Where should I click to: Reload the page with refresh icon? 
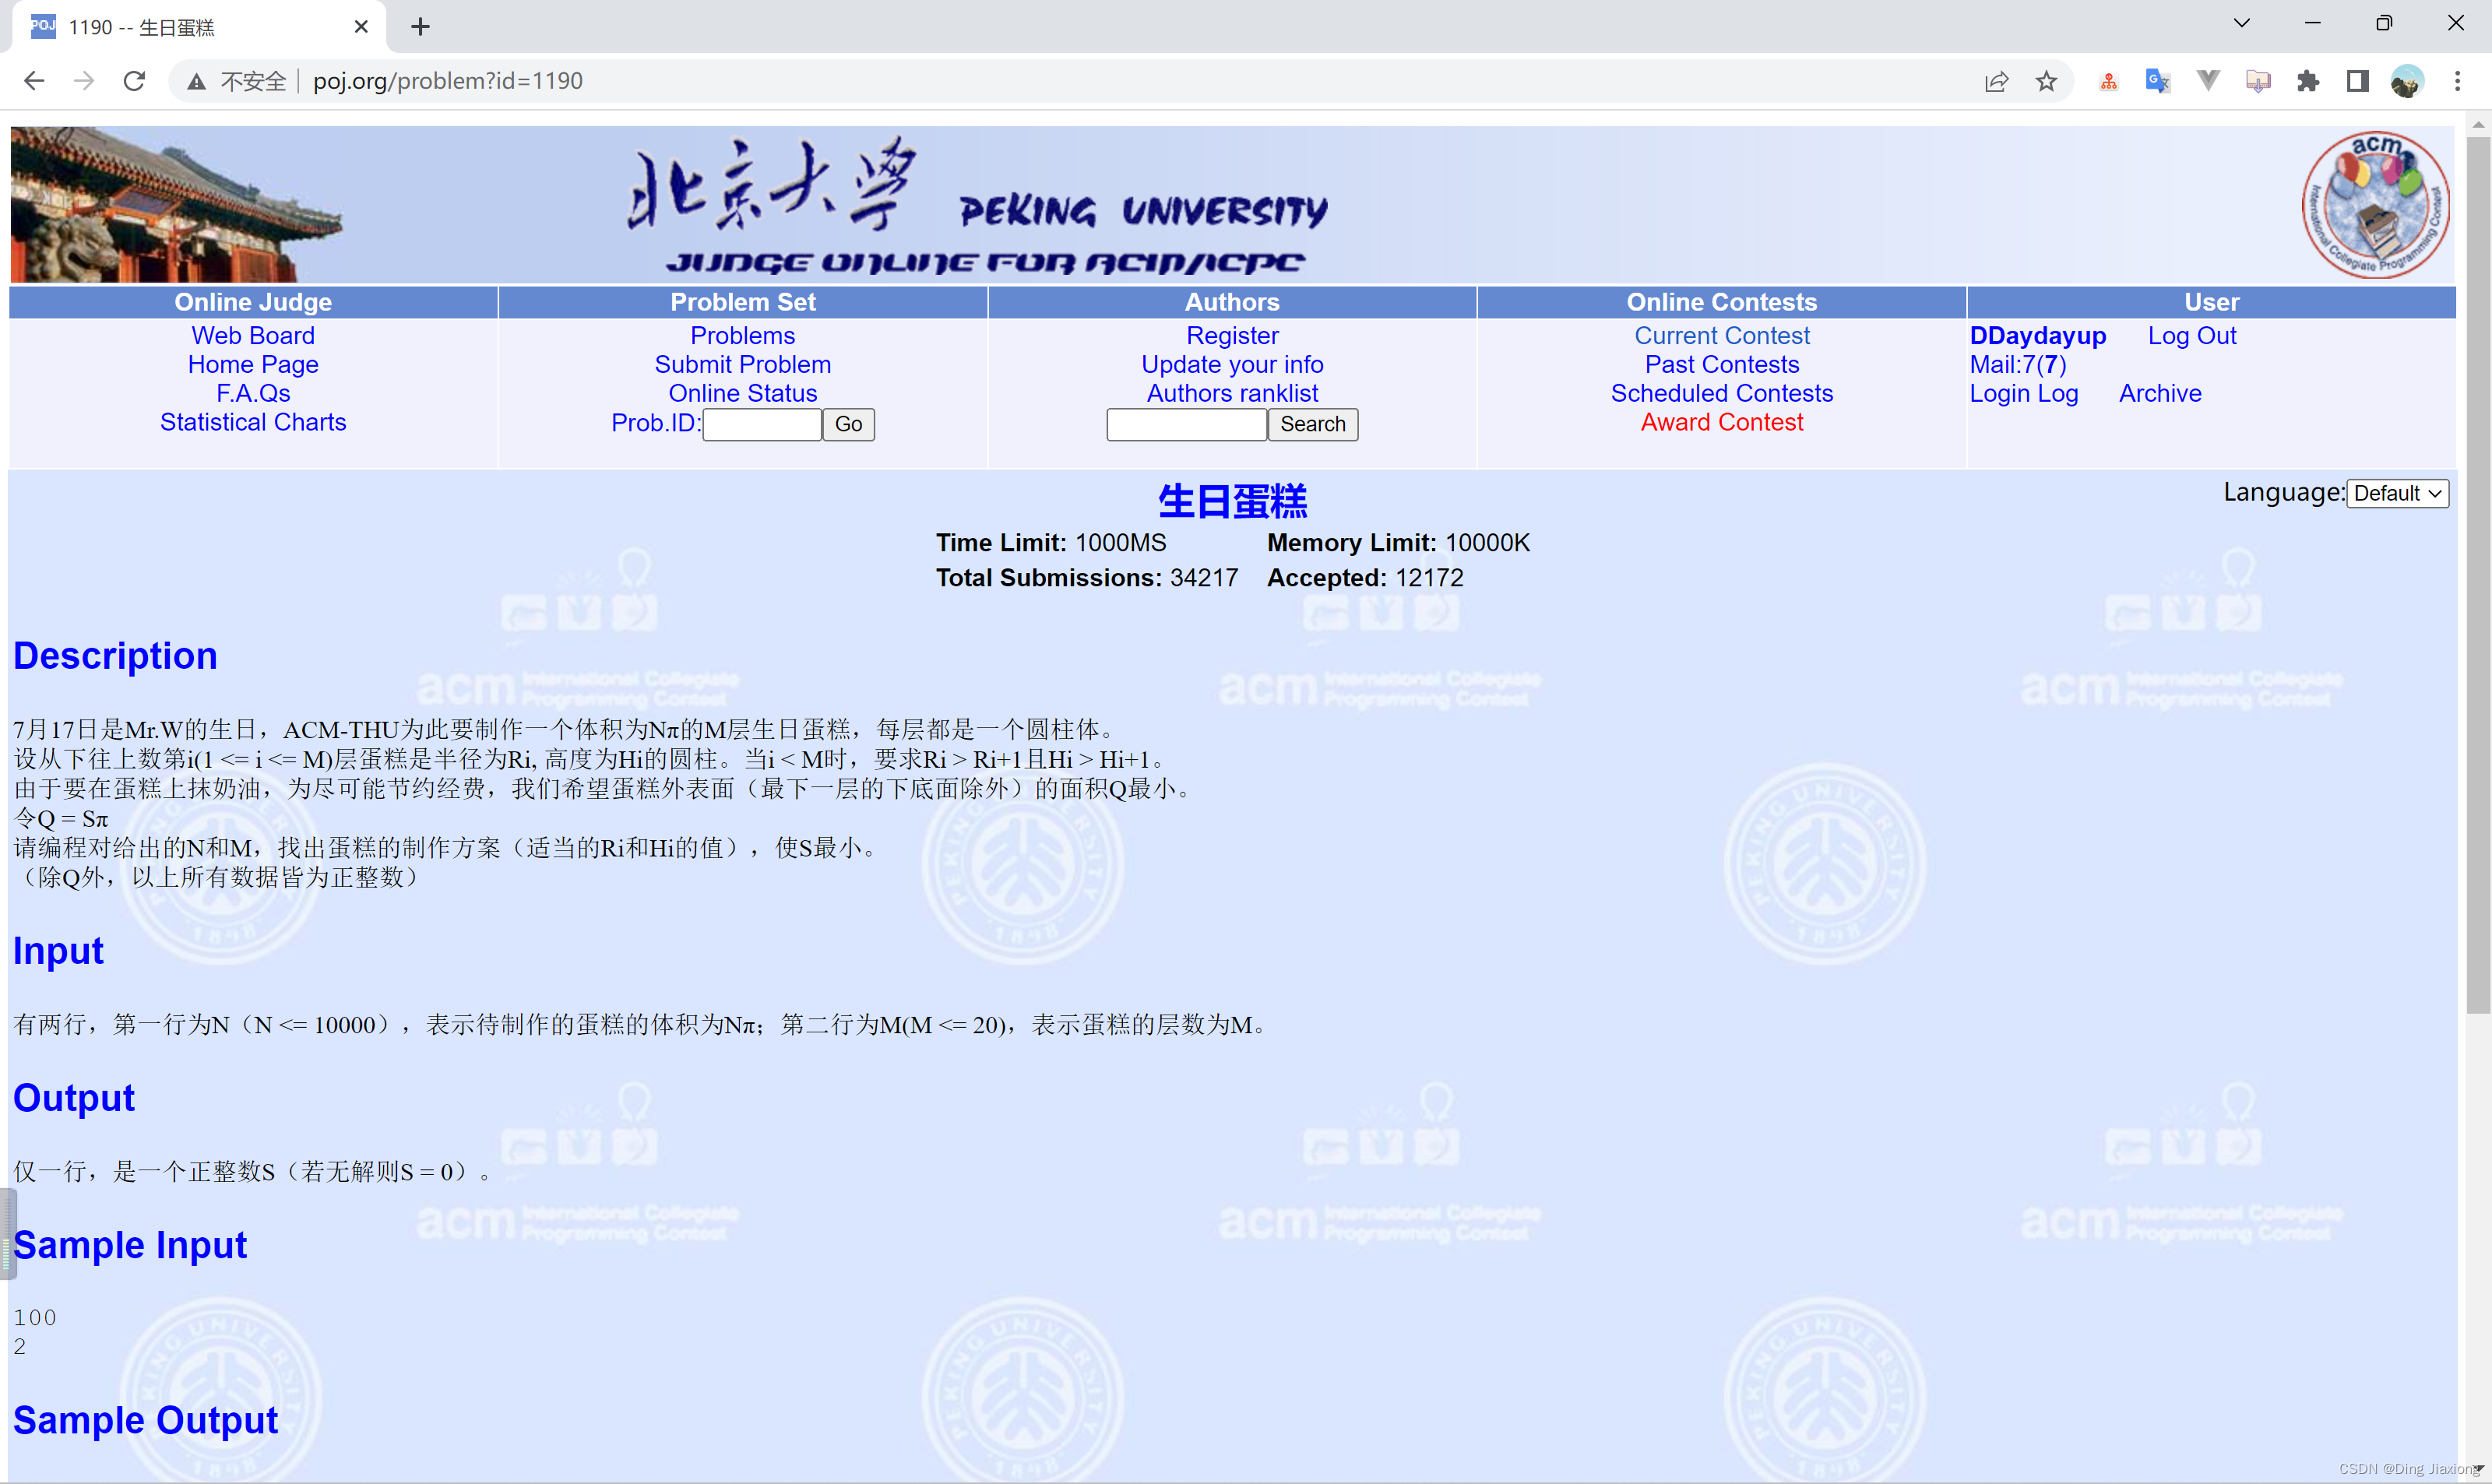134,81
